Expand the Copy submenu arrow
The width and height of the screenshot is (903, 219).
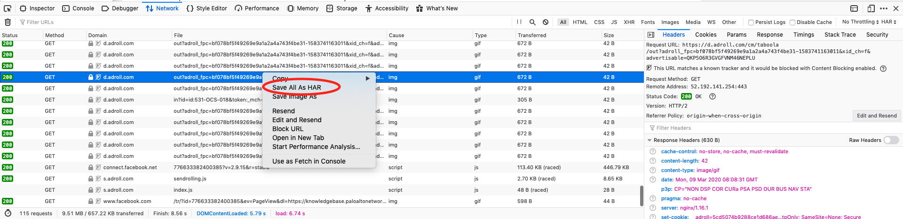tap(368, 78)
